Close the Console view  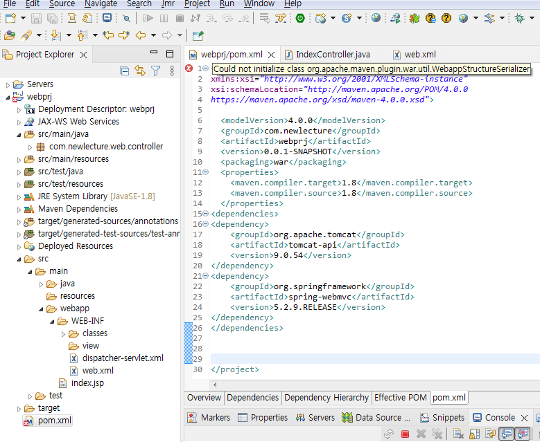point(524,418)
